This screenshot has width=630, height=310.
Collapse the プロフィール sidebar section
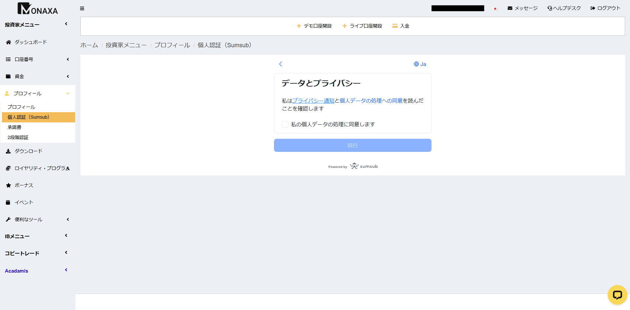point(37,93)
